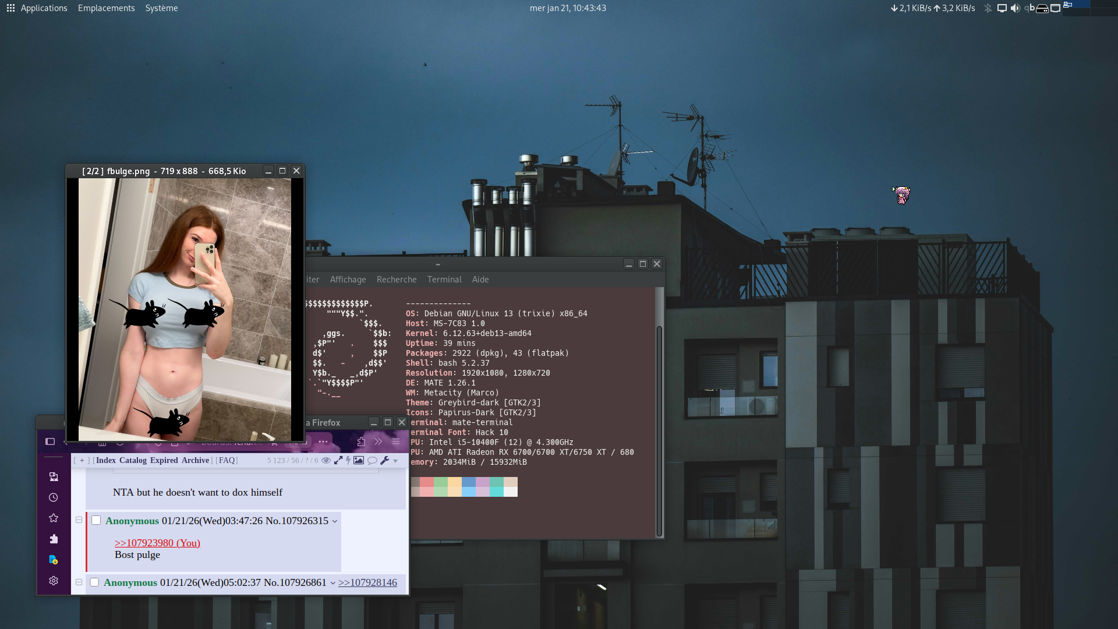This screenshot has width=1118, height=629.
Task: Toggle the thread watcher eye icon
Action: (326, 460)
